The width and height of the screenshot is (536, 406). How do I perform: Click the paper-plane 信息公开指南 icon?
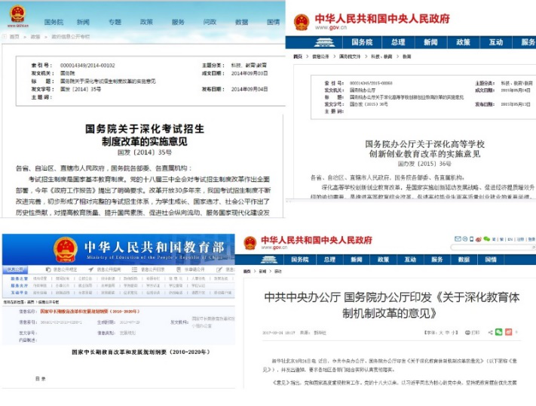(x=90, y=269)
